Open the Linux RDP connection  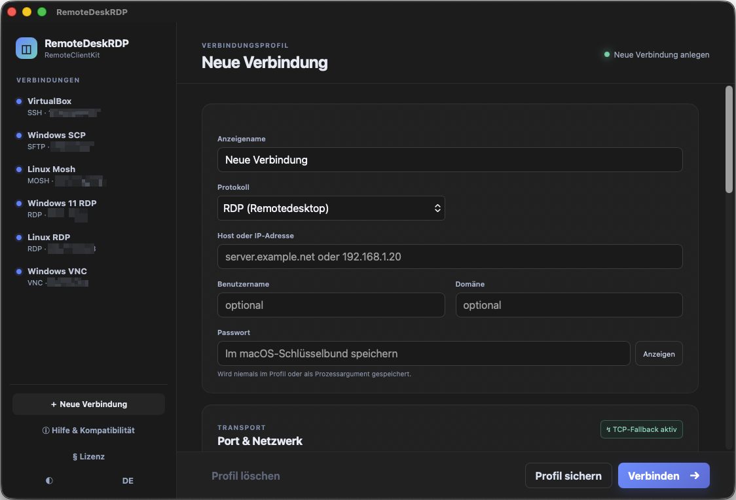pos(88,243)
